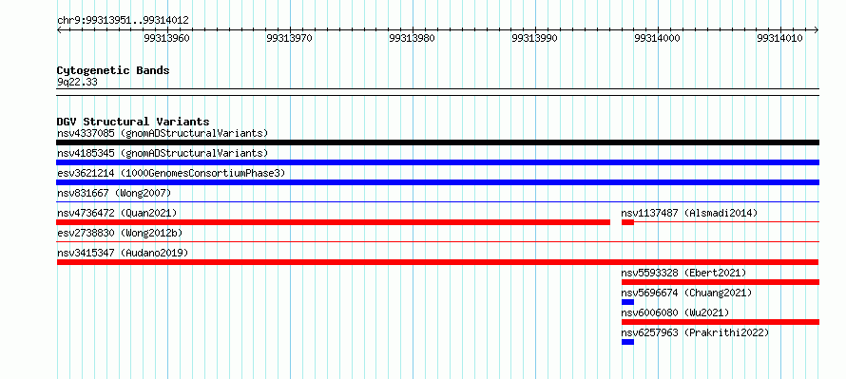This screenshot has width=846, height=379.
Task: Click the small blue nsv6257963 block
Action: coord(627,342)
